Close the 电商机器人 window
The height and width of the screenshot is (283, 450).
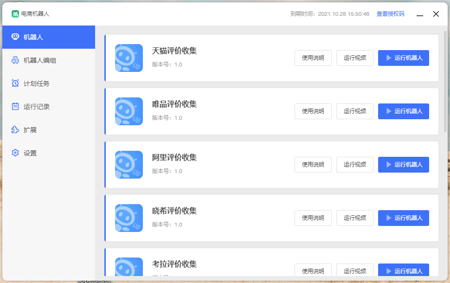(x=436, y=14)
